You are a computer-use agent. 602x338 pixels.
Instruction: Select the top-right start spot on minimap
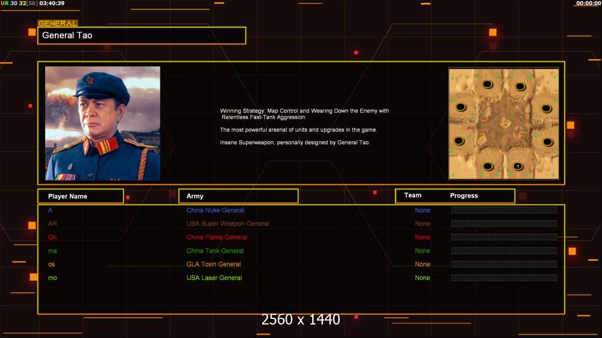click(520, 87)
